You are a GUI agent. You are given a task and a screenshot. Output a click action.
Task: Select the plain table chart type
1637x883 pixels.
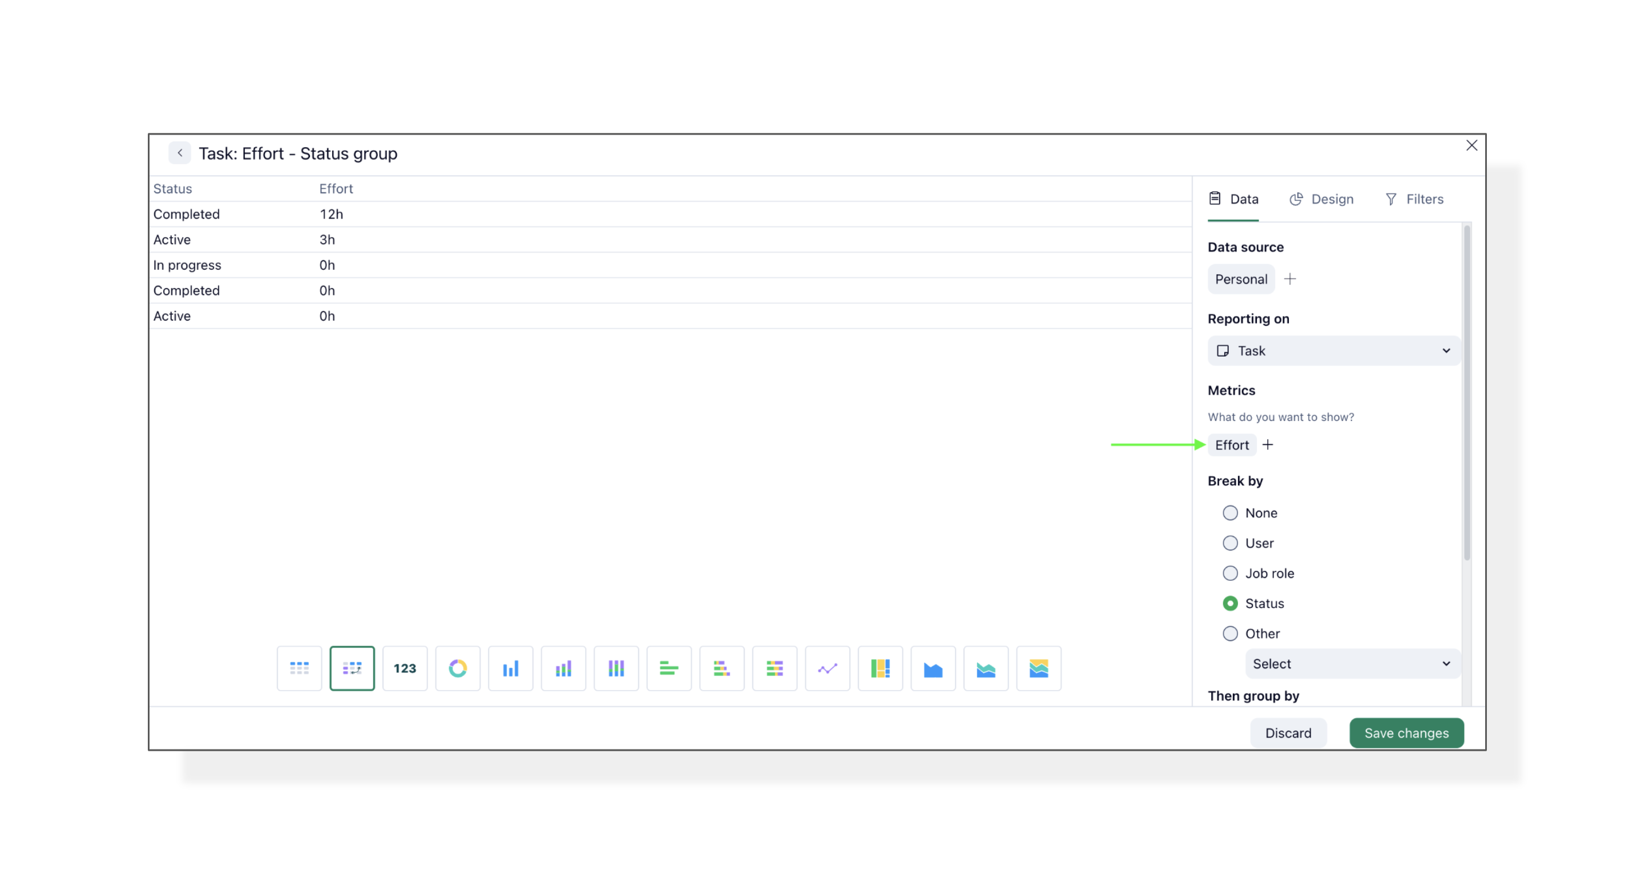click(x=299, y=667)
